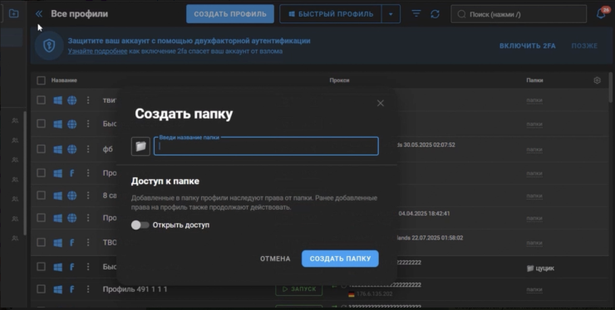The image size is (615, 310).
Task: Click the Windows icon in "Профиль 491 1 1 1" row
Action: pos(57,289)
